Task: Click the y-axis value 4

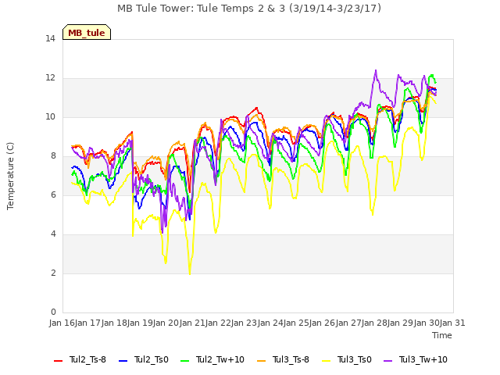Action: 53,234
